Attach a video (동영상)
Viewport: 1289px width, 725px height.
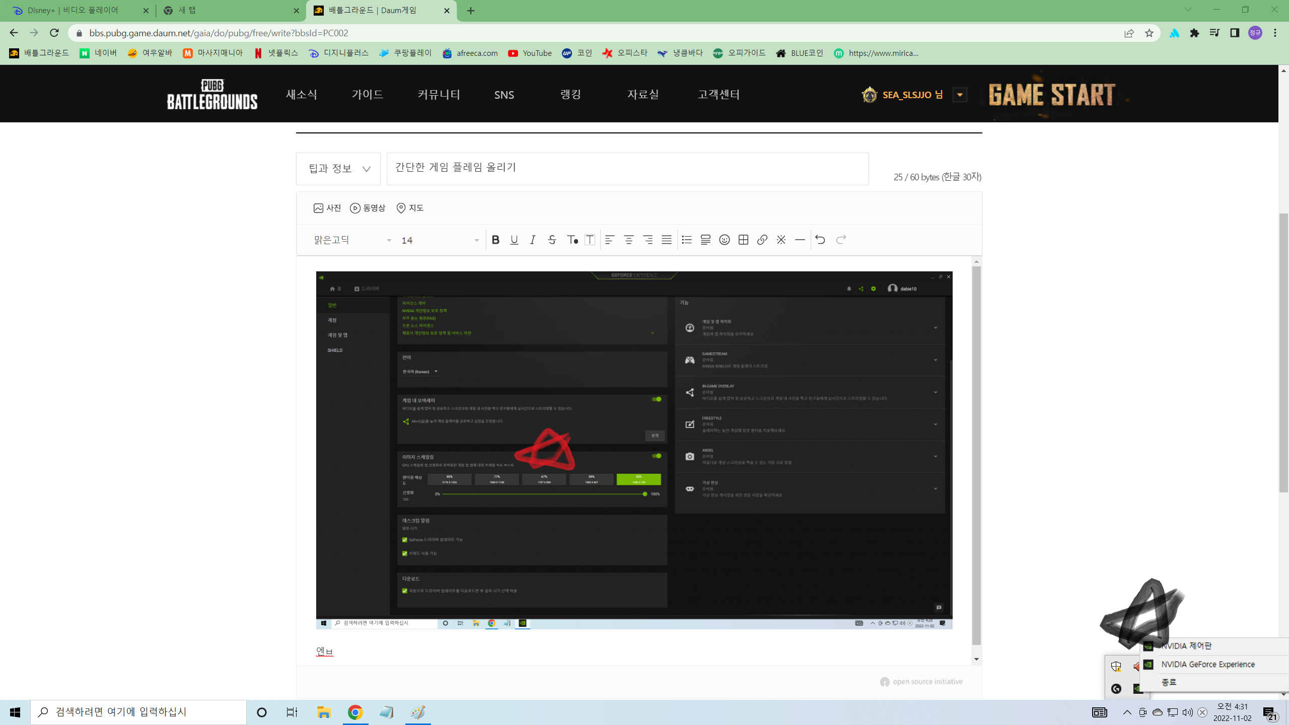(368, 208)
